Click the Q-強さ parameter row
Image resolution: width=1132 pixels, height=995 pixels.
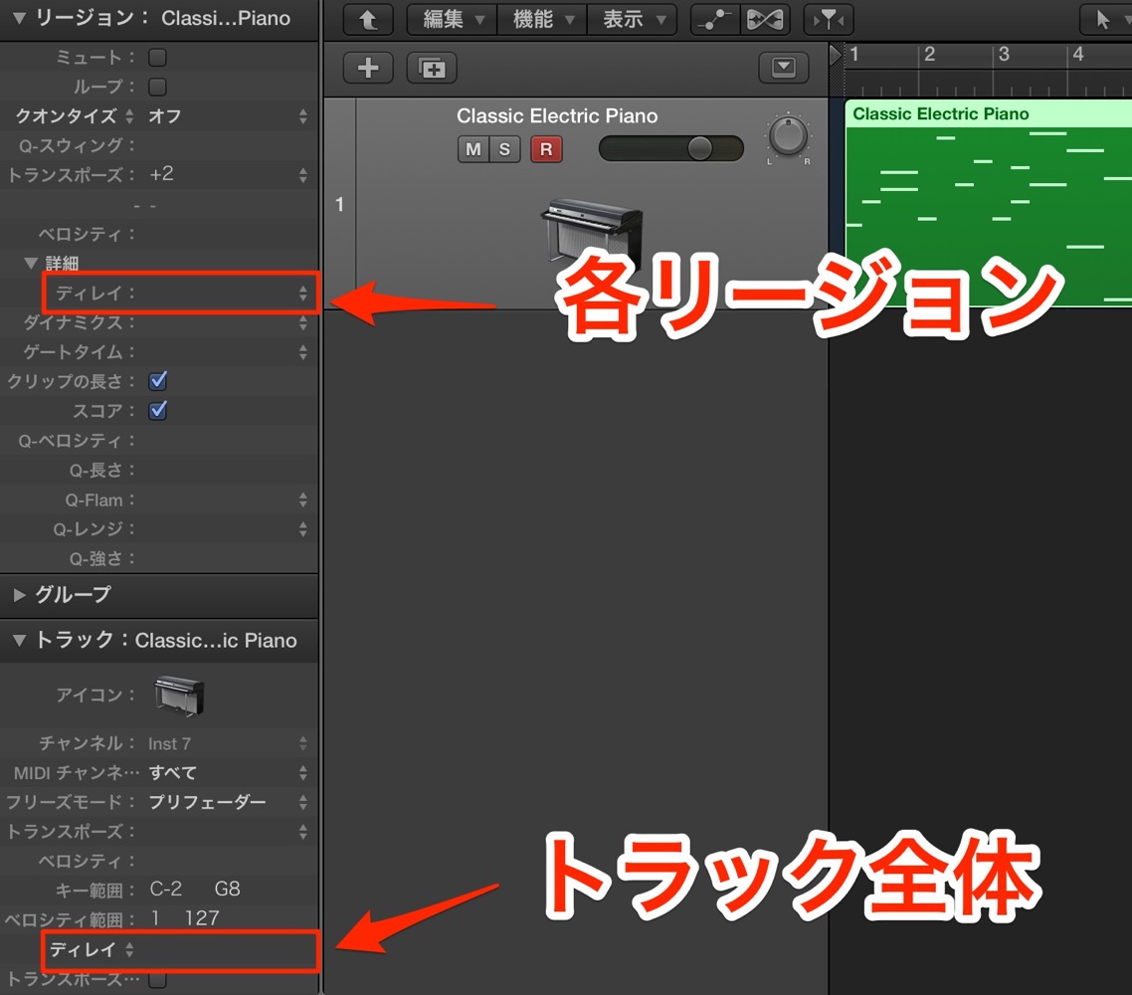[x=159, y=559]
